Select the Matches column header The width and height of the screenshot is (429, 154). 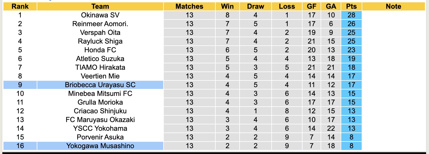click(189, 6)
